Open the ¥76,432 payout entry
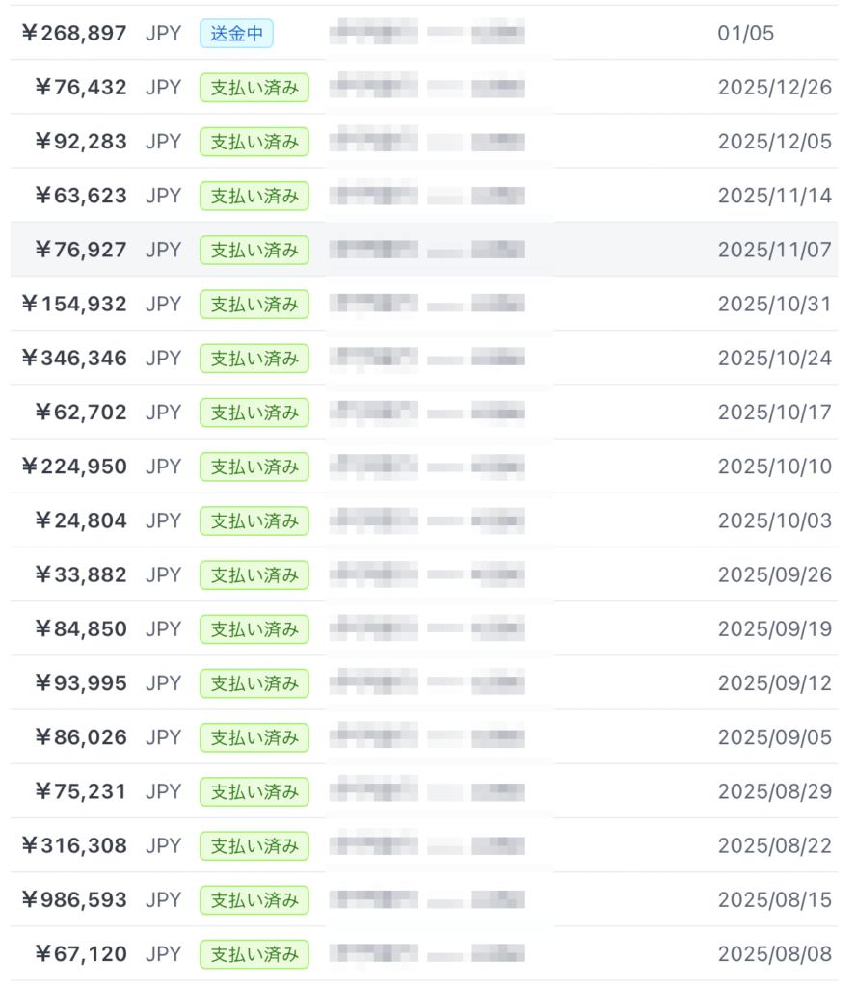The height and width of the screenshot is (987, 856). (x=81, y=88)
